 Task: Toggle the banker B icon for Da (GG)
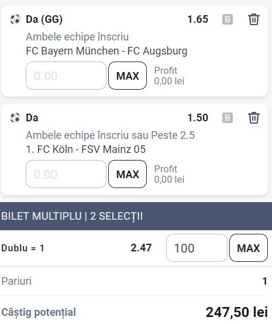pos(228,19)
